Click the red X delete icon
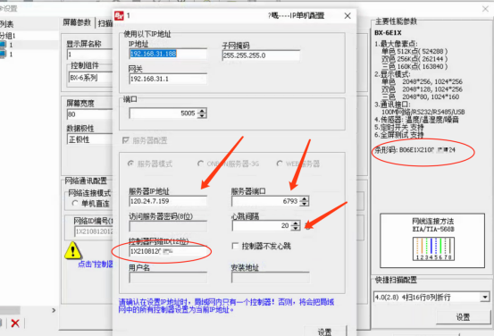 [15, 323]
